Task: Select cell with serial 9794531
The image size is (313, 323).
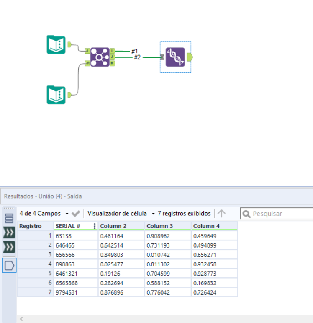Action: [76, 292]
